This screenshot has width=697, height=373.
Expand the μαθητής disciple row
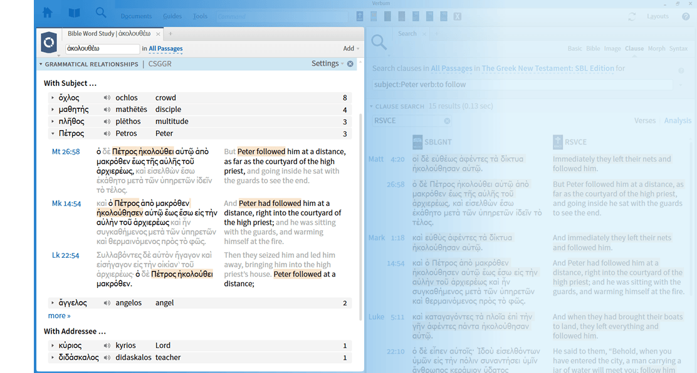53,110
